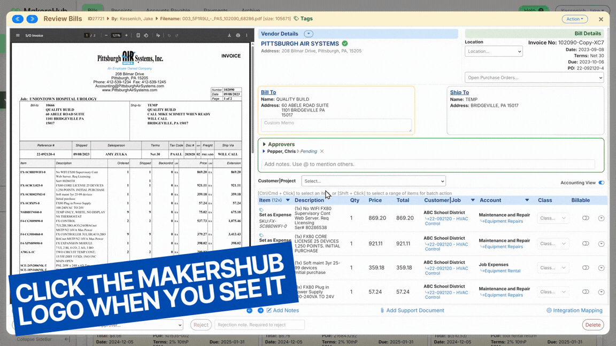Click the verified checkmark beside Pittsburgh Air Systems

pyautogui.click(x=344, y=44)
